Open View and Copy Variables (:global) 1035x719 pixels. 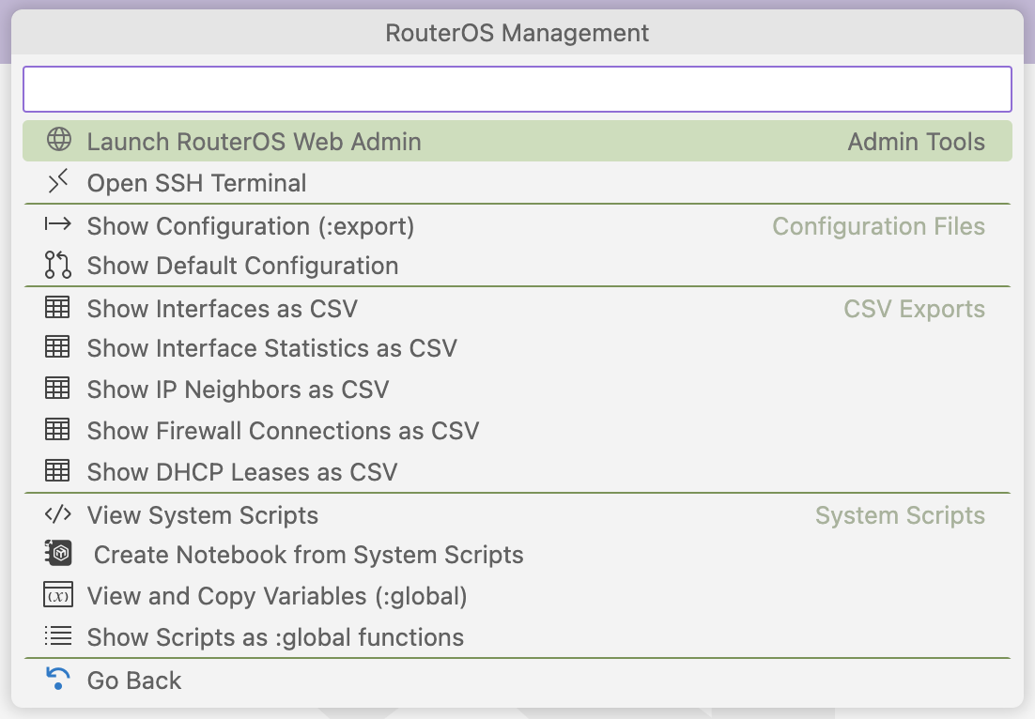click(x=277, y=596)
